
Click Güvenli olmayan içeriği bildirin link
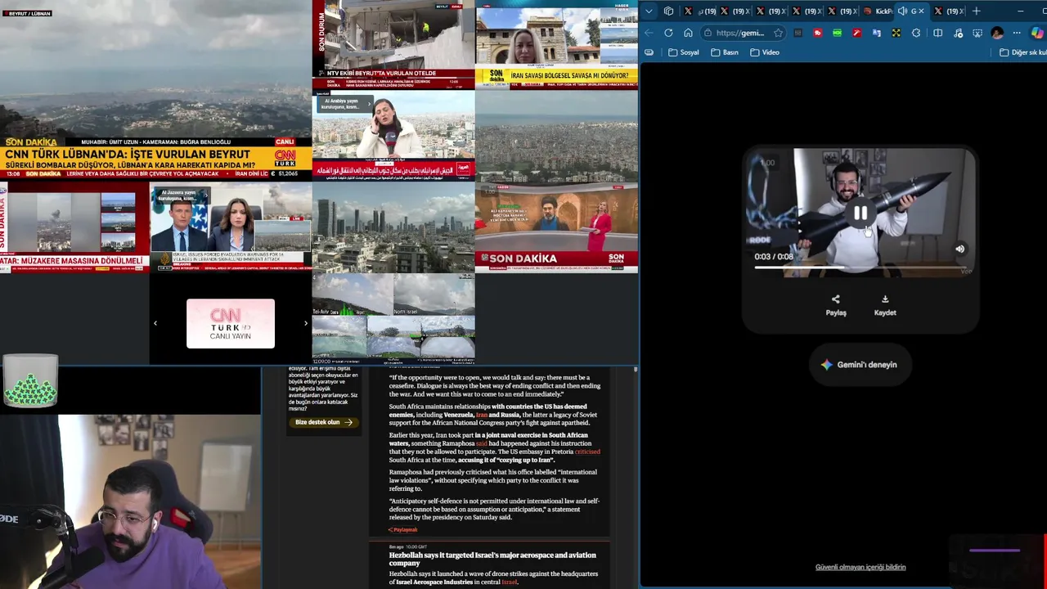tap(861, 567)
